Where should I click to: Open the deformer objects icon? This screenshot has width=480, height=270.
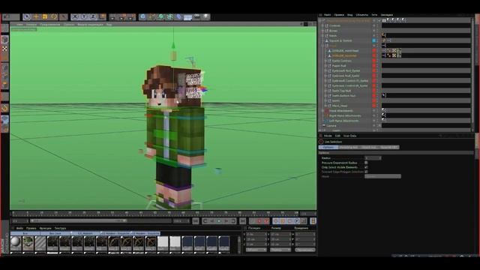(x=178, y=16)
